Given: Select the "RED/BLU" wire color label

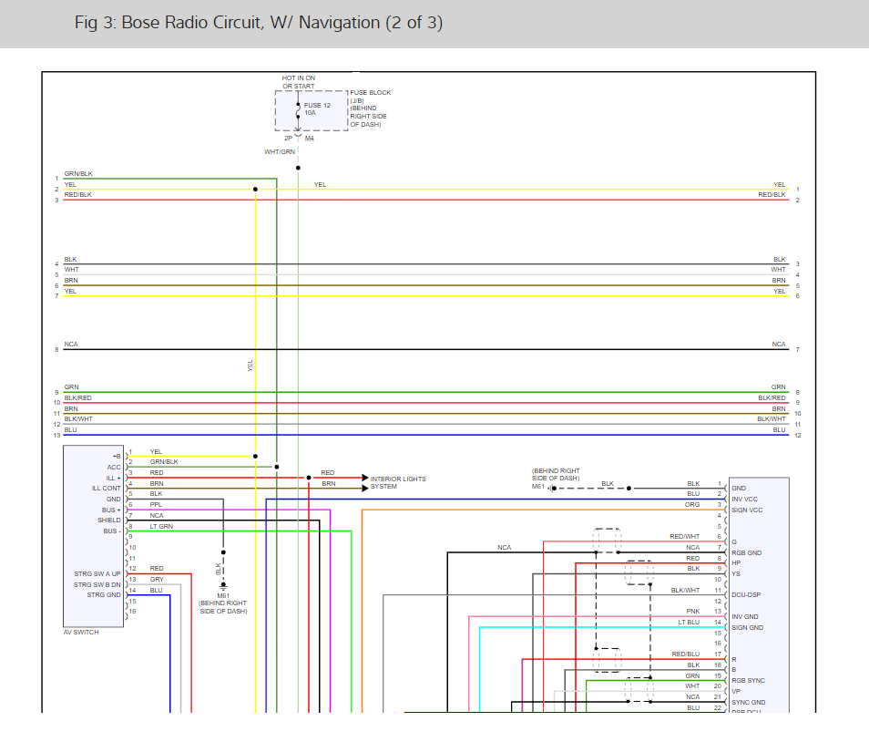Looking at the screenshot, I should (x=686, y=654).
